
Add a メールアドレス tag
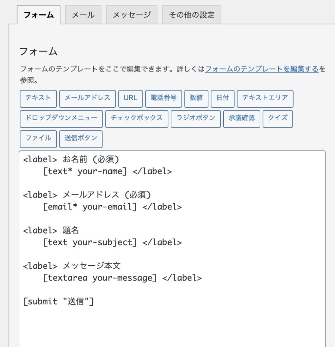click(x=87, y=99)
